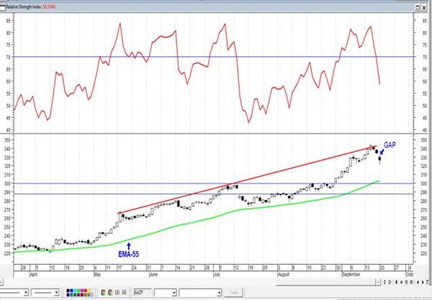Open the line style dropdown arrow
432x300 pixels.
pos(26,292)
